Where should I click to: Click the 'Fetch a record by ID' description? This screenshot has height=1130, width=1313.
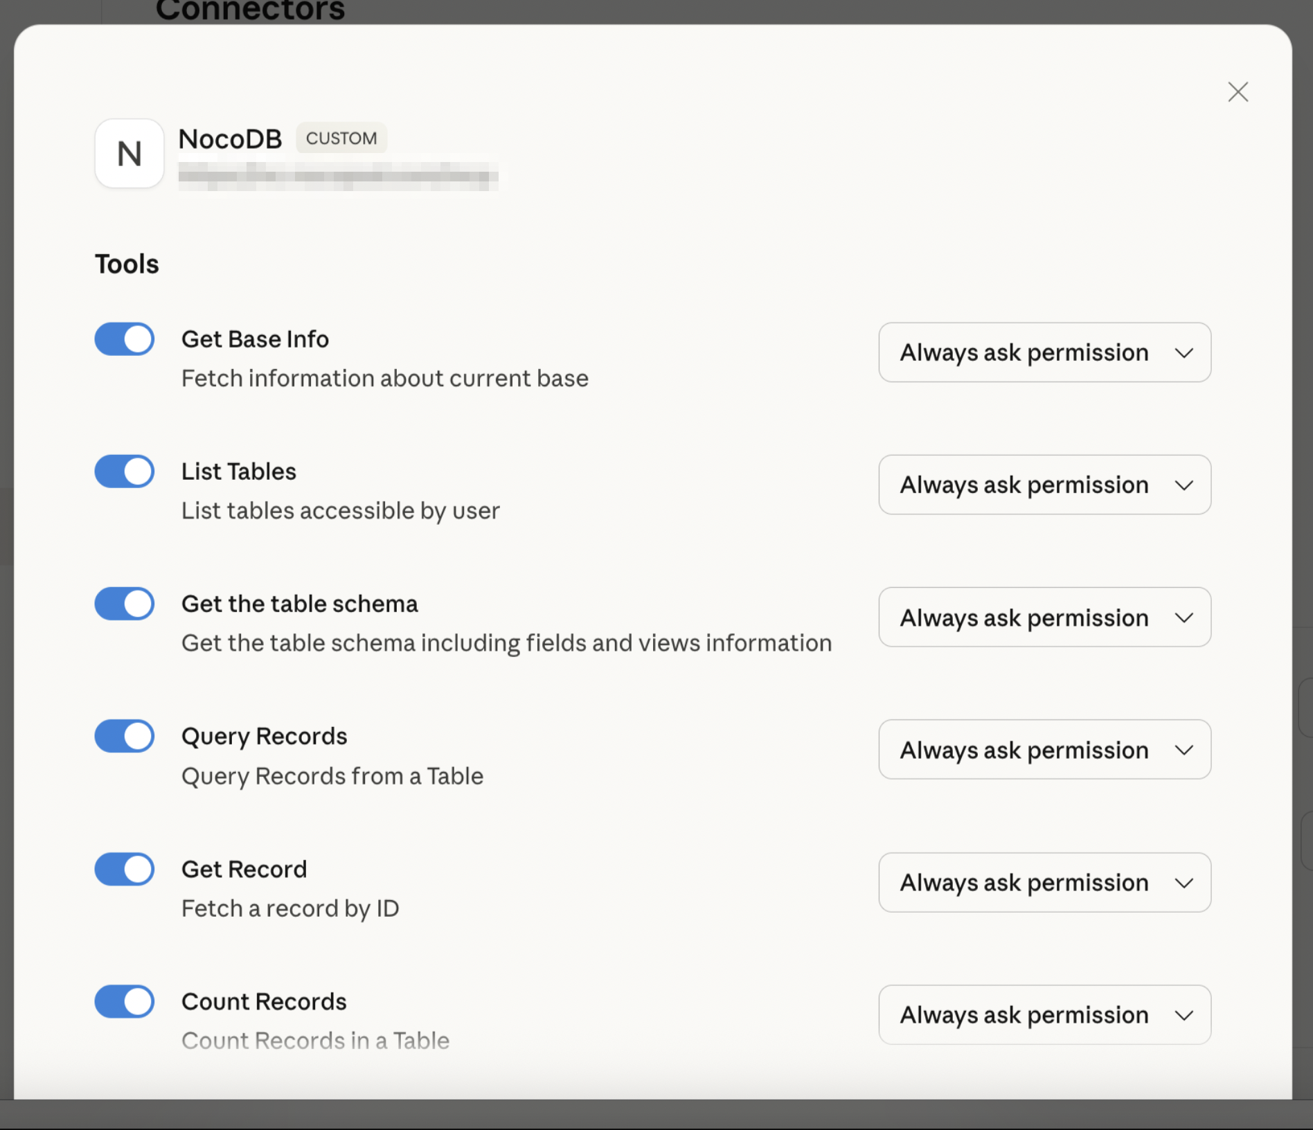click(x=290, y=908)
